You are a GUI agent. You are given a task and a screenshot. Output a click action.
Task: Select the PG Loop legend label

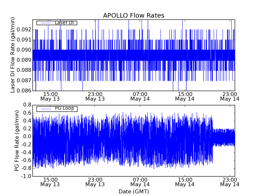pyautogui.click(x=64, y=108)
